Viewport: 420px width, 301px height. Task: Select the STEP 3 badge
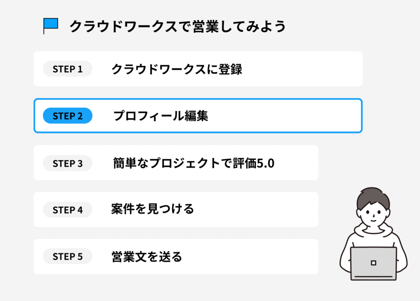tap(68, 163)
